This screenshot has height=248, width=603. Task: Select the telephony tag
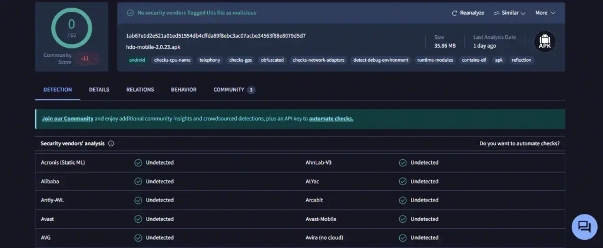click(x=210, y=61)
